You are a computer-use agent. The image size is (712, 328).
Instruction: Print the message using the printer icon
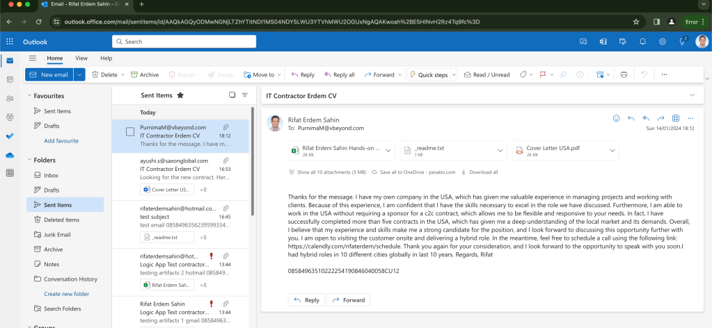pyautogui.click(x=624, y=75)
